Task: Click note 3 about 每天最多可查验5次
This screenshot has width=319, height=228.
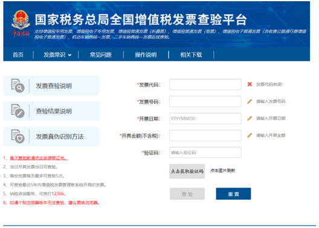Action: 34,176
